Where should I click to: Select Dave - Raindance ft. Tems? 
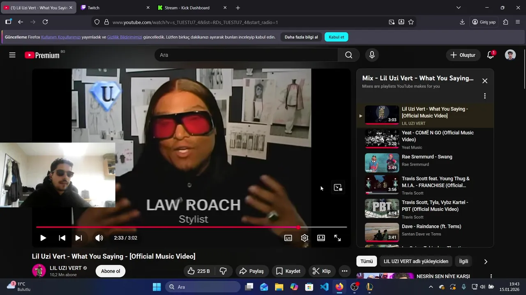pos(425,232)
